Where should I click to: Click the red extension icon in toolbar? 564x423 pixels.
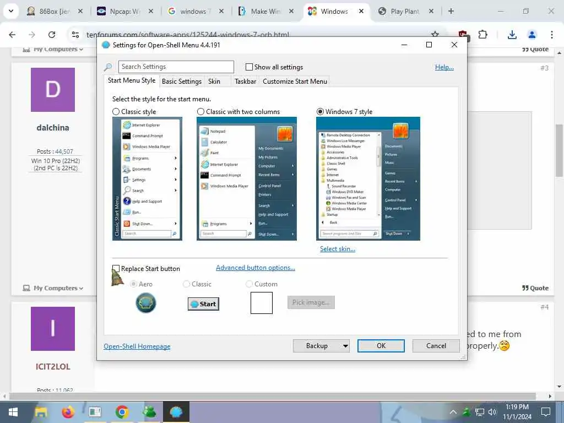[463, 35]
